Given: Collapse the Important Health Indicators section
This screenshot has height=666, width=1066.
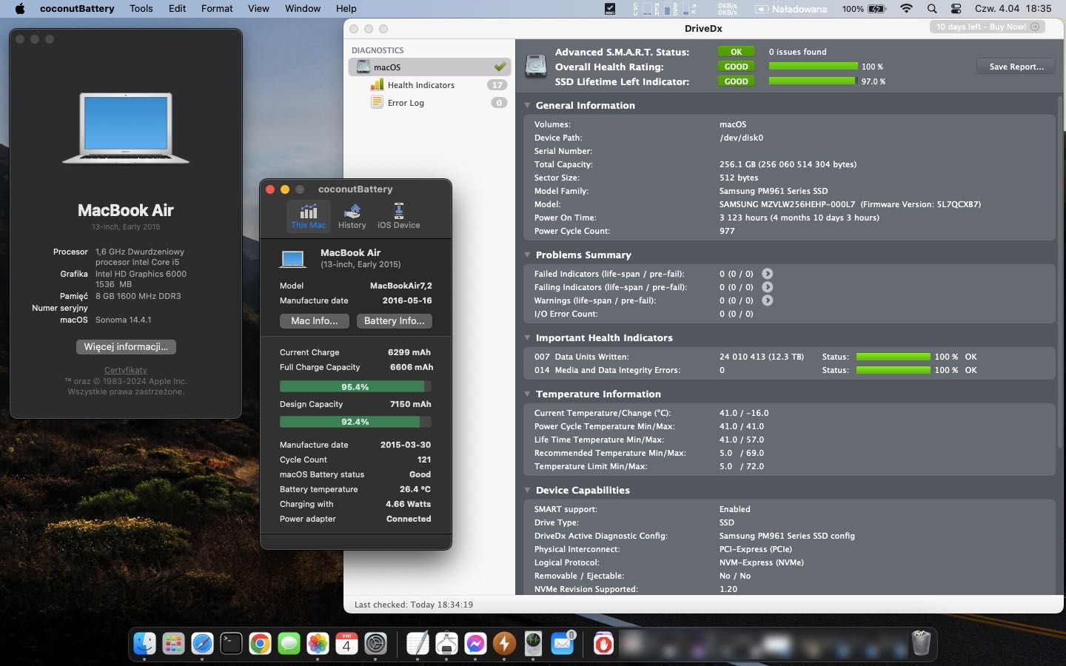Looking at the screenshot, I should 527,337.
